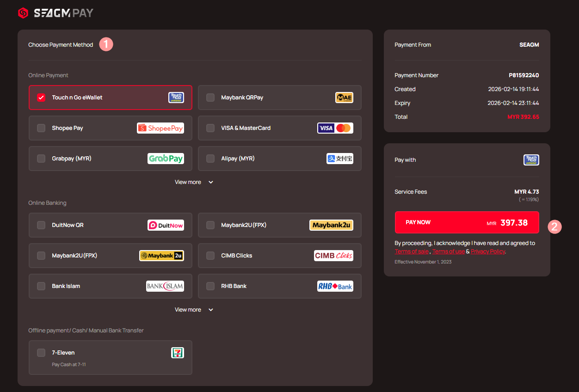
Task: Uncheck the Touch n Go eWallet checkbox
Action: (41, 98)
